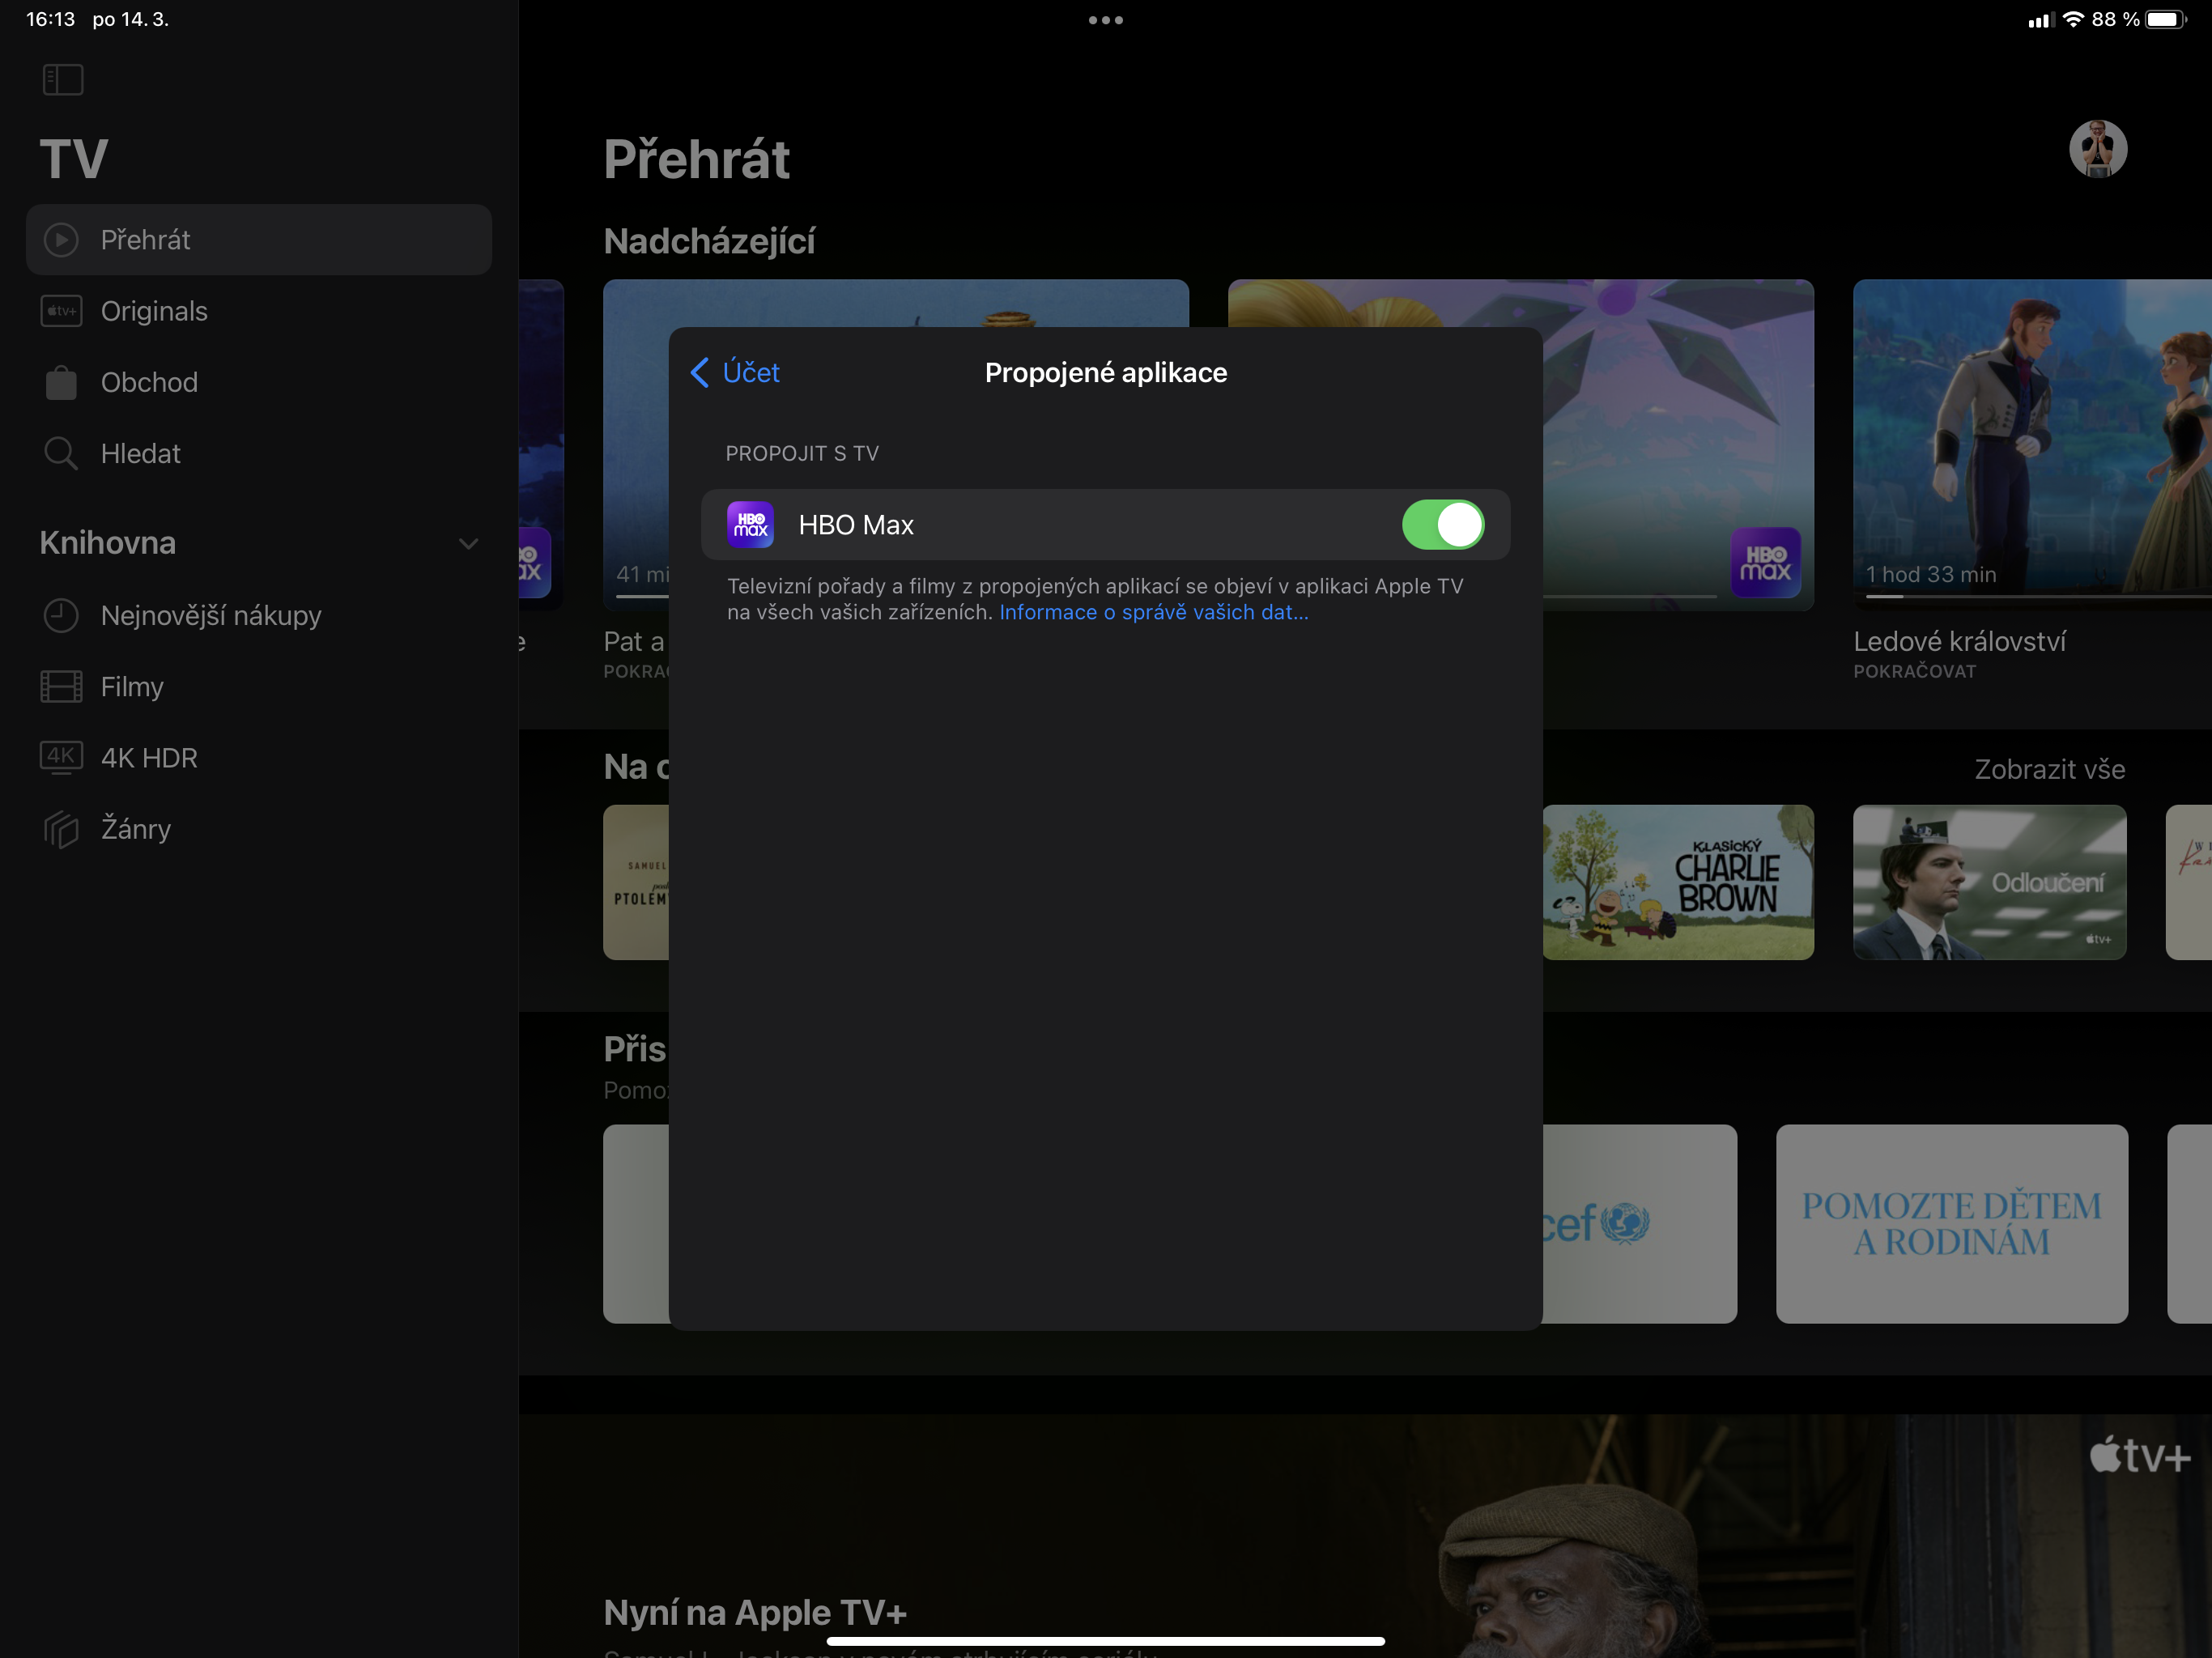
Task: Click HBO Max app icon in dialog
Action: [x=750, y=525]
